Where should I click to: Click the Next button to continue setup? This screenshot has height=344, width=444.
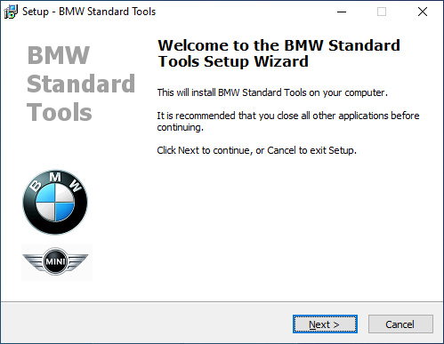[325, 324]
